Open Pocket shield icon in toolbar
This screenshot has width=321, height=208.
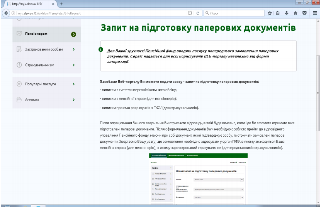304,13
